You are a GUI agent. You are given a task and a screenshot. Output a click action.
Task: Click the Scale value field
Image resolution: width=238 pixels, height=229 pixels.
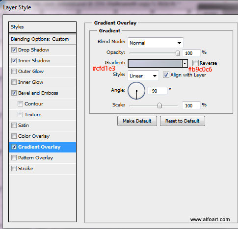191,105
